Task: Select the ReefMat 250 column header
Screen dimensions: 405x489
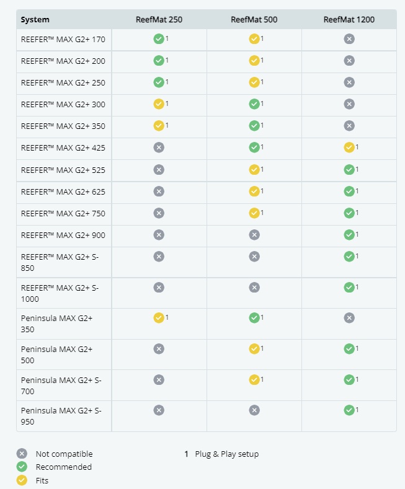Action: (x=159, y=20)
